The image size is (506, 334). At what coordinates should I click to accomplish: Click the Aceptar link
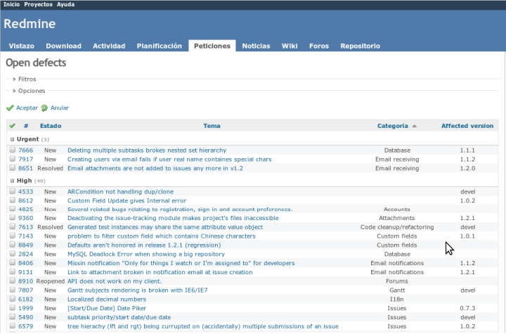tap(27, 108)
